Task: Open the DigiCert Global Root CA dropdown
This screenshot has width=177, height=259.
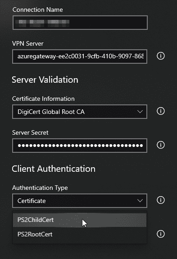Action: pyautogui.click(x=80, y=112)
